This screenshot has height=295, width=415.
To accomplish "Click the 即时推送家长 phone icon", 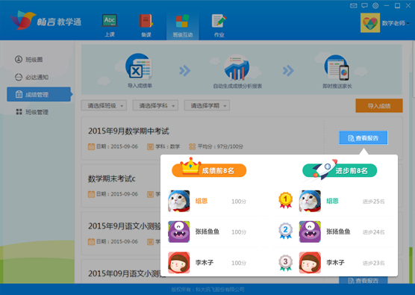I will coord(337,67).
